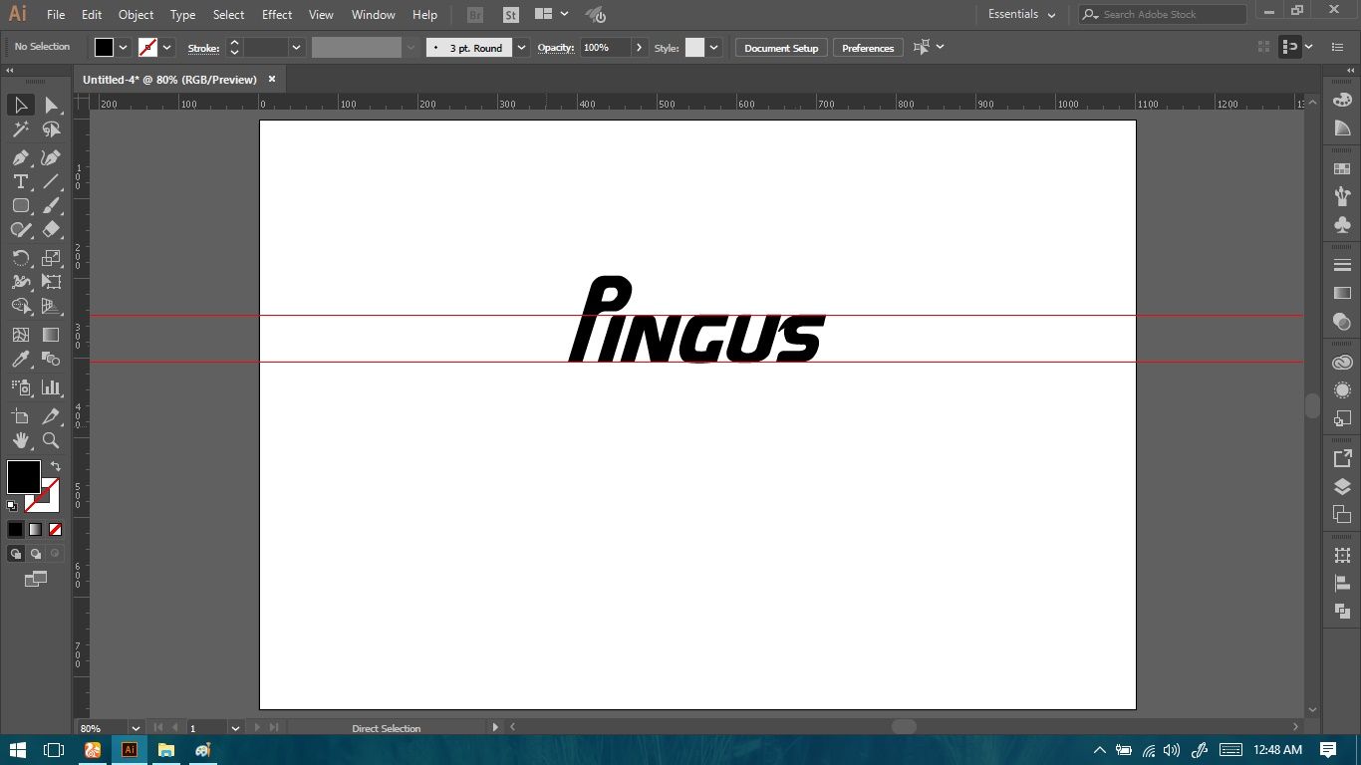This screenshot has height=765, width=1361.
Task: Reset to default fill and stroke
Action: click(13, 506)
